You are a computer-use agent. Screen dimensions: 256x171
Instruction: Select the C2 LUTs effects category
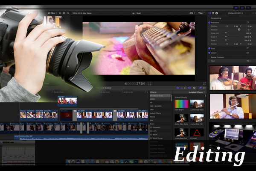pos(160,131)
